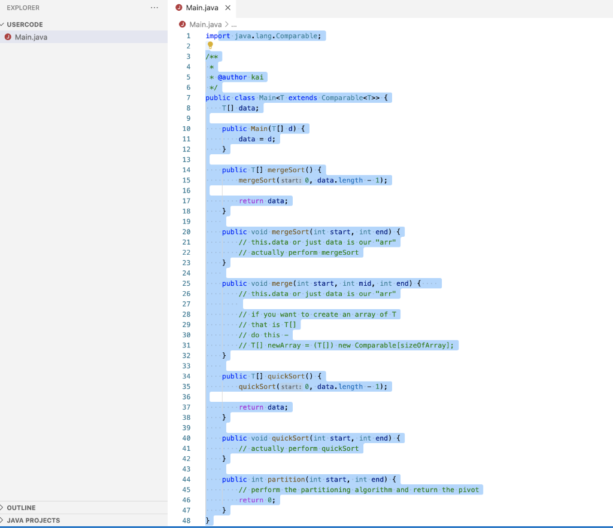Click the Java icon beside Main.java in Explorer
The image size is (613, 528).
(8, 36)
